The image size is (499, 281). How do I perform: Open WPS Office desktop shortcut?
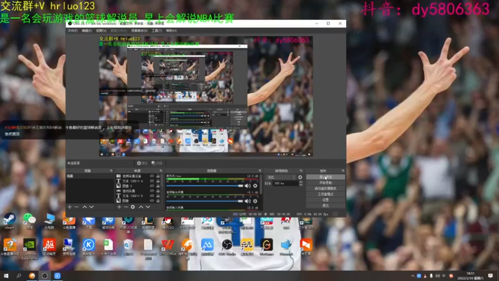(x=168, y=248)
